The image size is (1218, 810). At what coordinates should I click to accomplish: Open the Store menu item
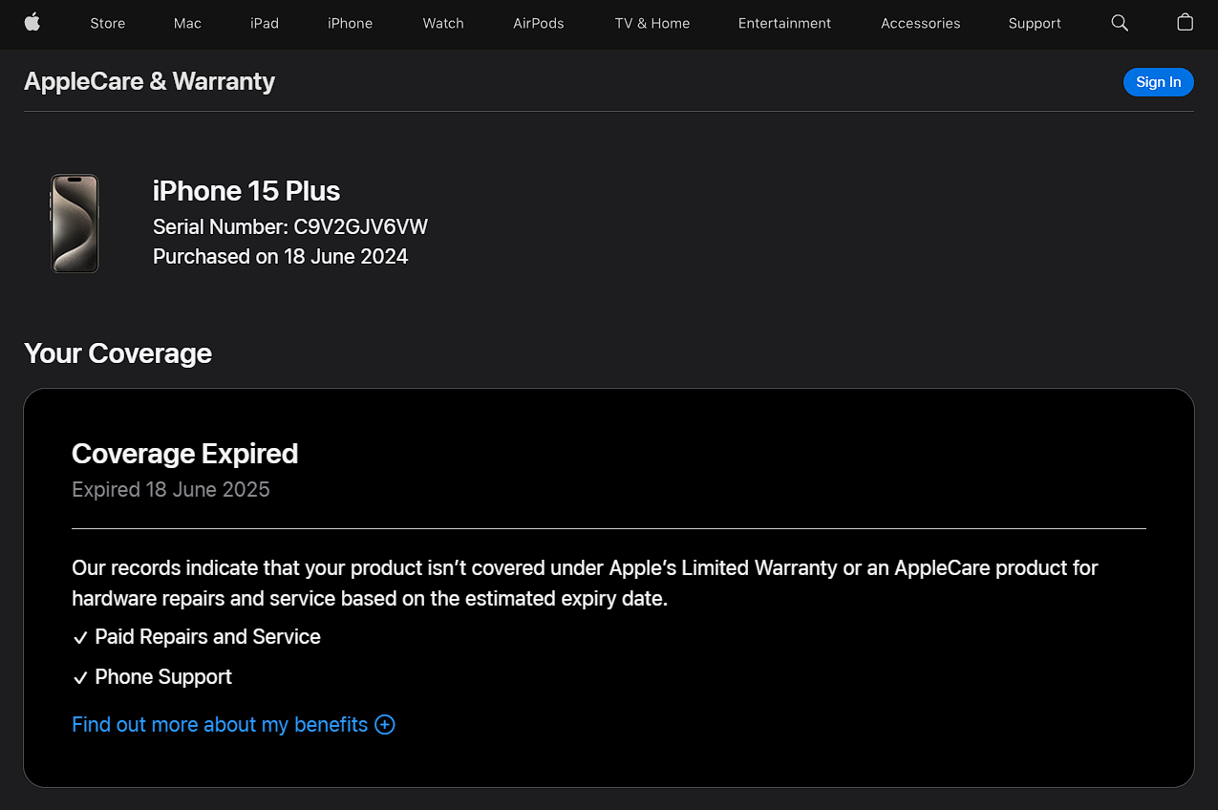pos(107,23)
